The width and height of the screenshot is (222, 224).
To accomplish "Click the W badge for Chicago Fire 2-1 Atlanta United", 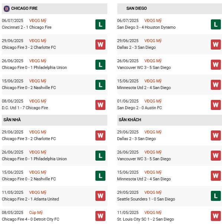I will [100, 196].
